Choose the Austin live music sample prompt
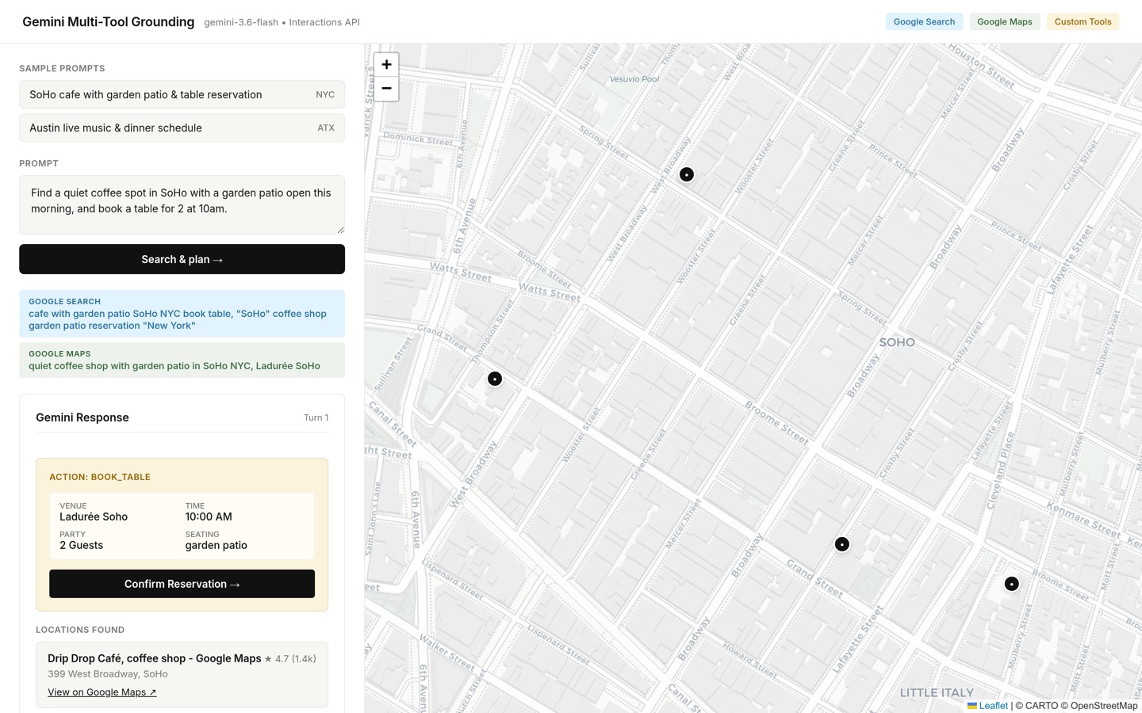 point(182,128)
